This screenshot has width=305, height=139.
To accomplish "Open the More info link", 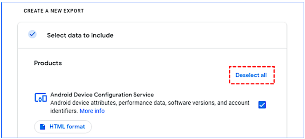I will (92, 111).
